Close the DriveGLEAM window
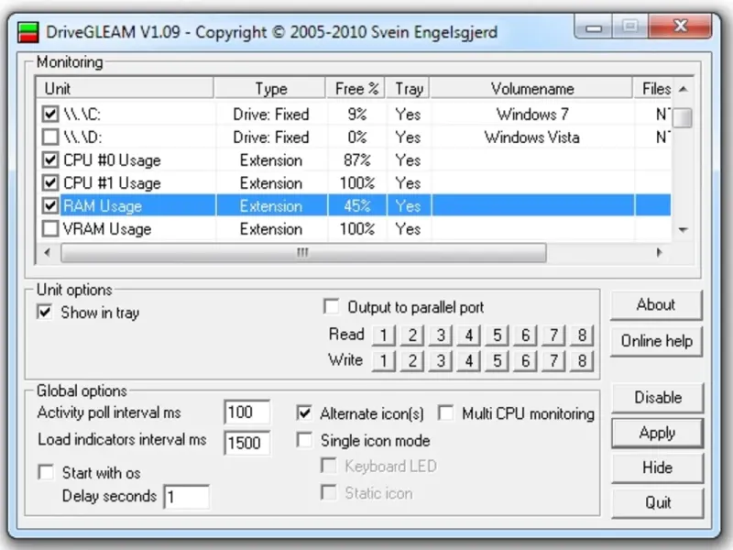The width and height of the screenshot is (733, 550). [x=680, y=27]
